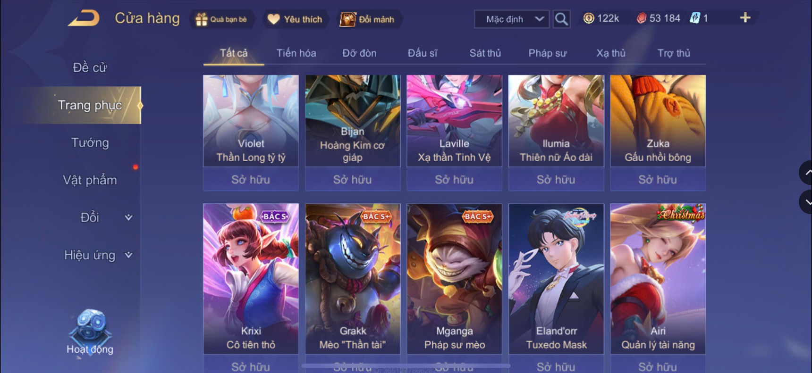The width and height of the screenshot is (812, 373).
Task: Click the side panel up chevron
Action: point(806,173)
